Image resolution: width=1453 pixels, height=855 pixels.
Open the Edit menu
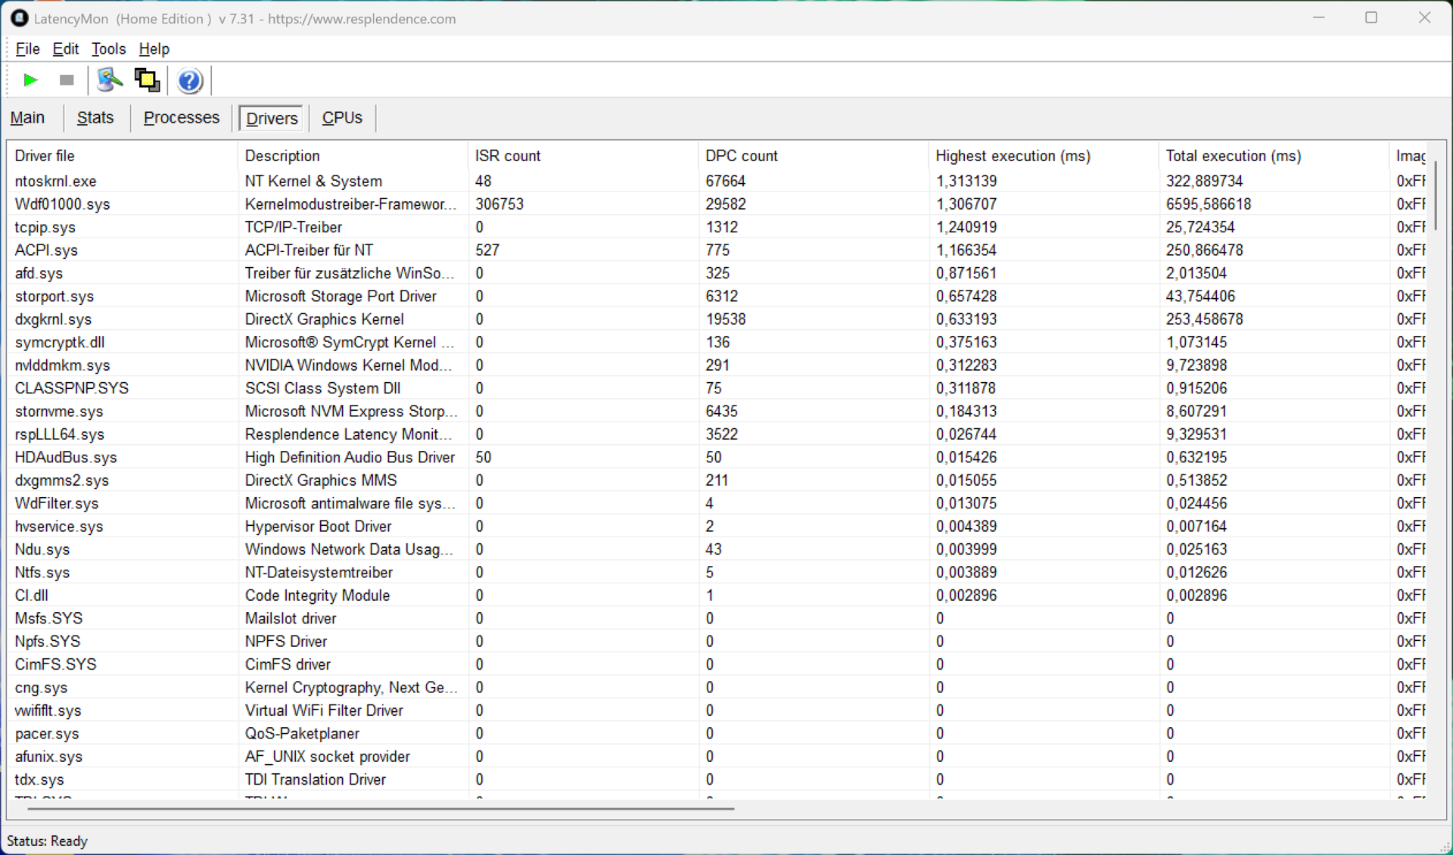click(65, 49)
